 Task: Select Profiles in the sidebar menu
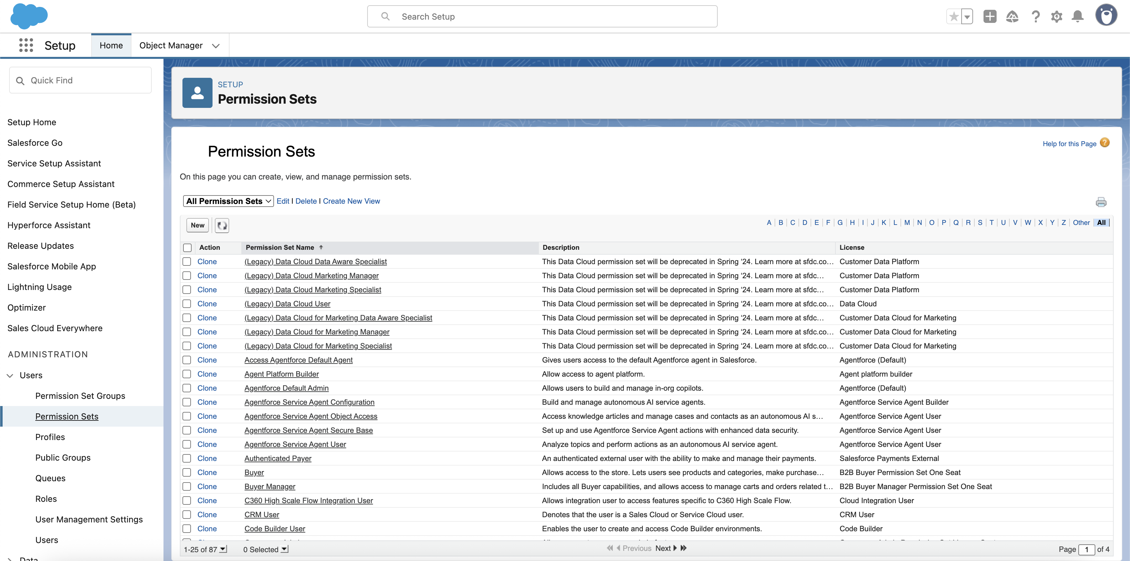click(x=50, y=437)
